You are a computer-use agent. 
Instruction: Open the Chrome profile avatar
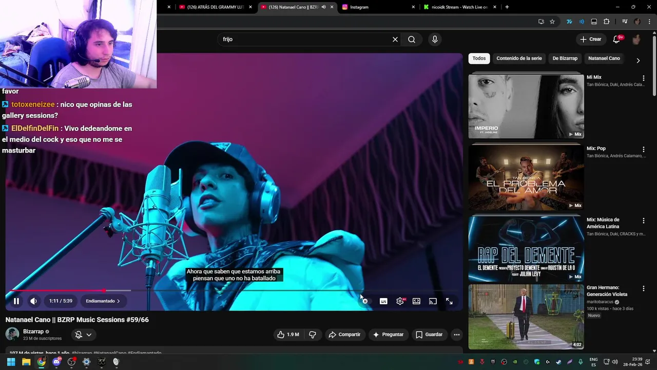click(637, 22)
